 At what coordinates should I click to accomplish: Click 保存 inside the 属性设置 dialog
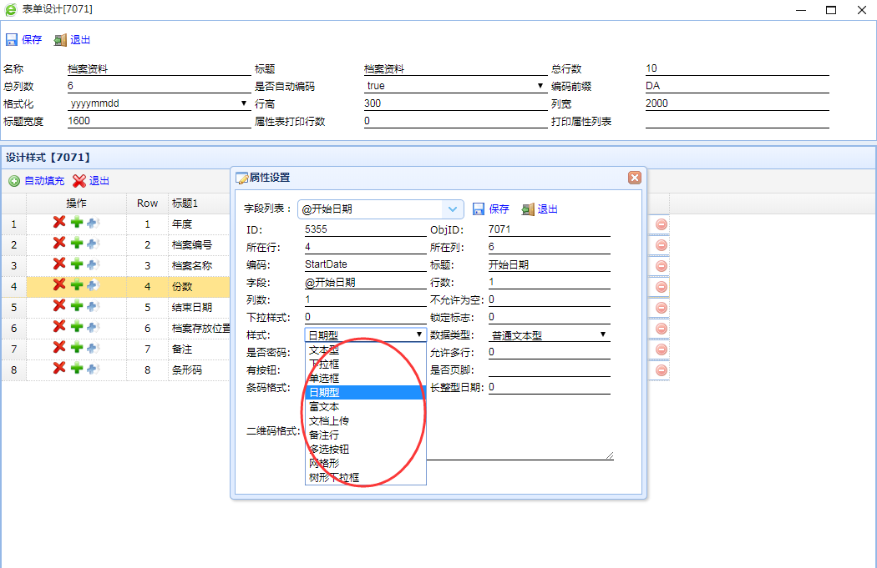pyautogui.click(x=491, y=209)
